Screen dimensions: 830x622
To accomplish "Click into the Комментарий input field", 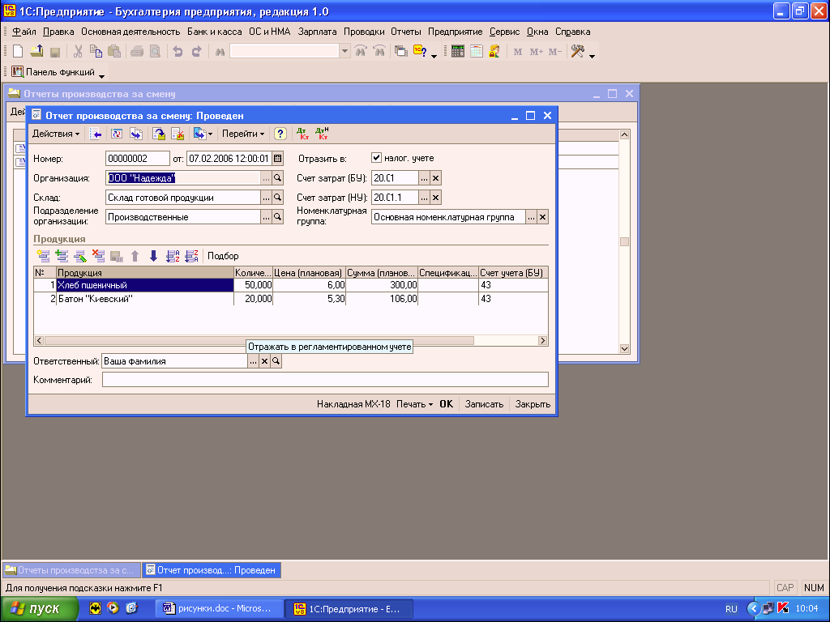I will pyautogui.click(x=324, y=380).
